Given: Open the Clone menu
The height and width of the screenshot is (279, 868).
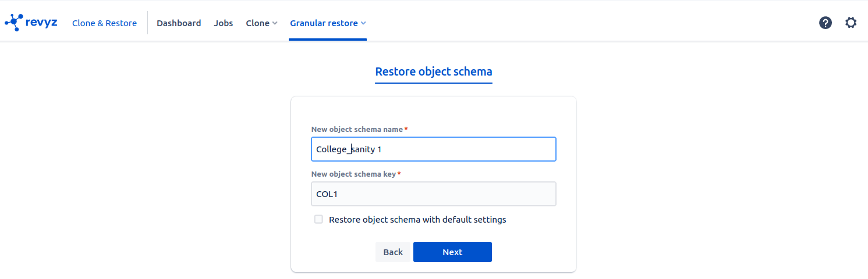Looking at the screenshot, I should [257, 23].
